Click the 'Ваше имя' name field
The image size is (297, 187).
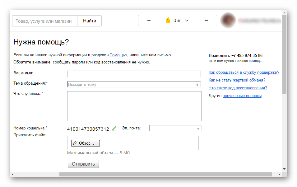point(134,74)
